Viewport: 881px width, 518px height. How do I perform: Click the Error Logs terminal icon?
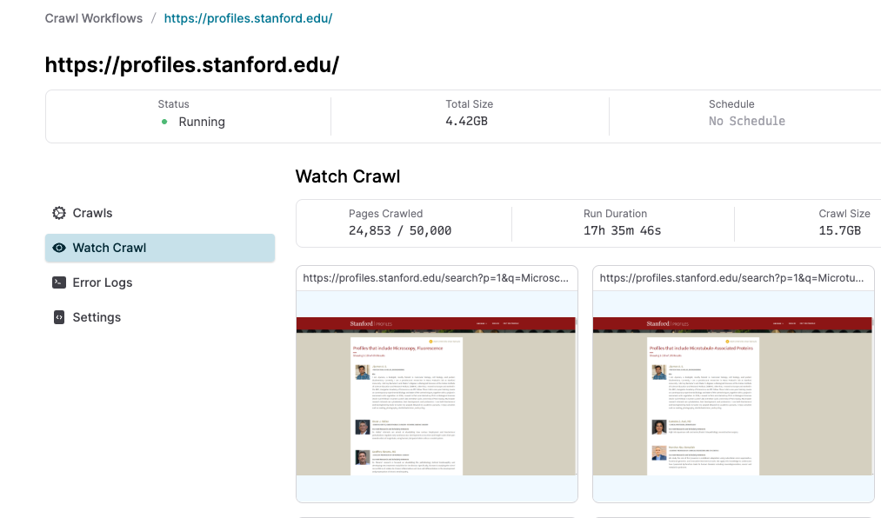pos(59,282)
